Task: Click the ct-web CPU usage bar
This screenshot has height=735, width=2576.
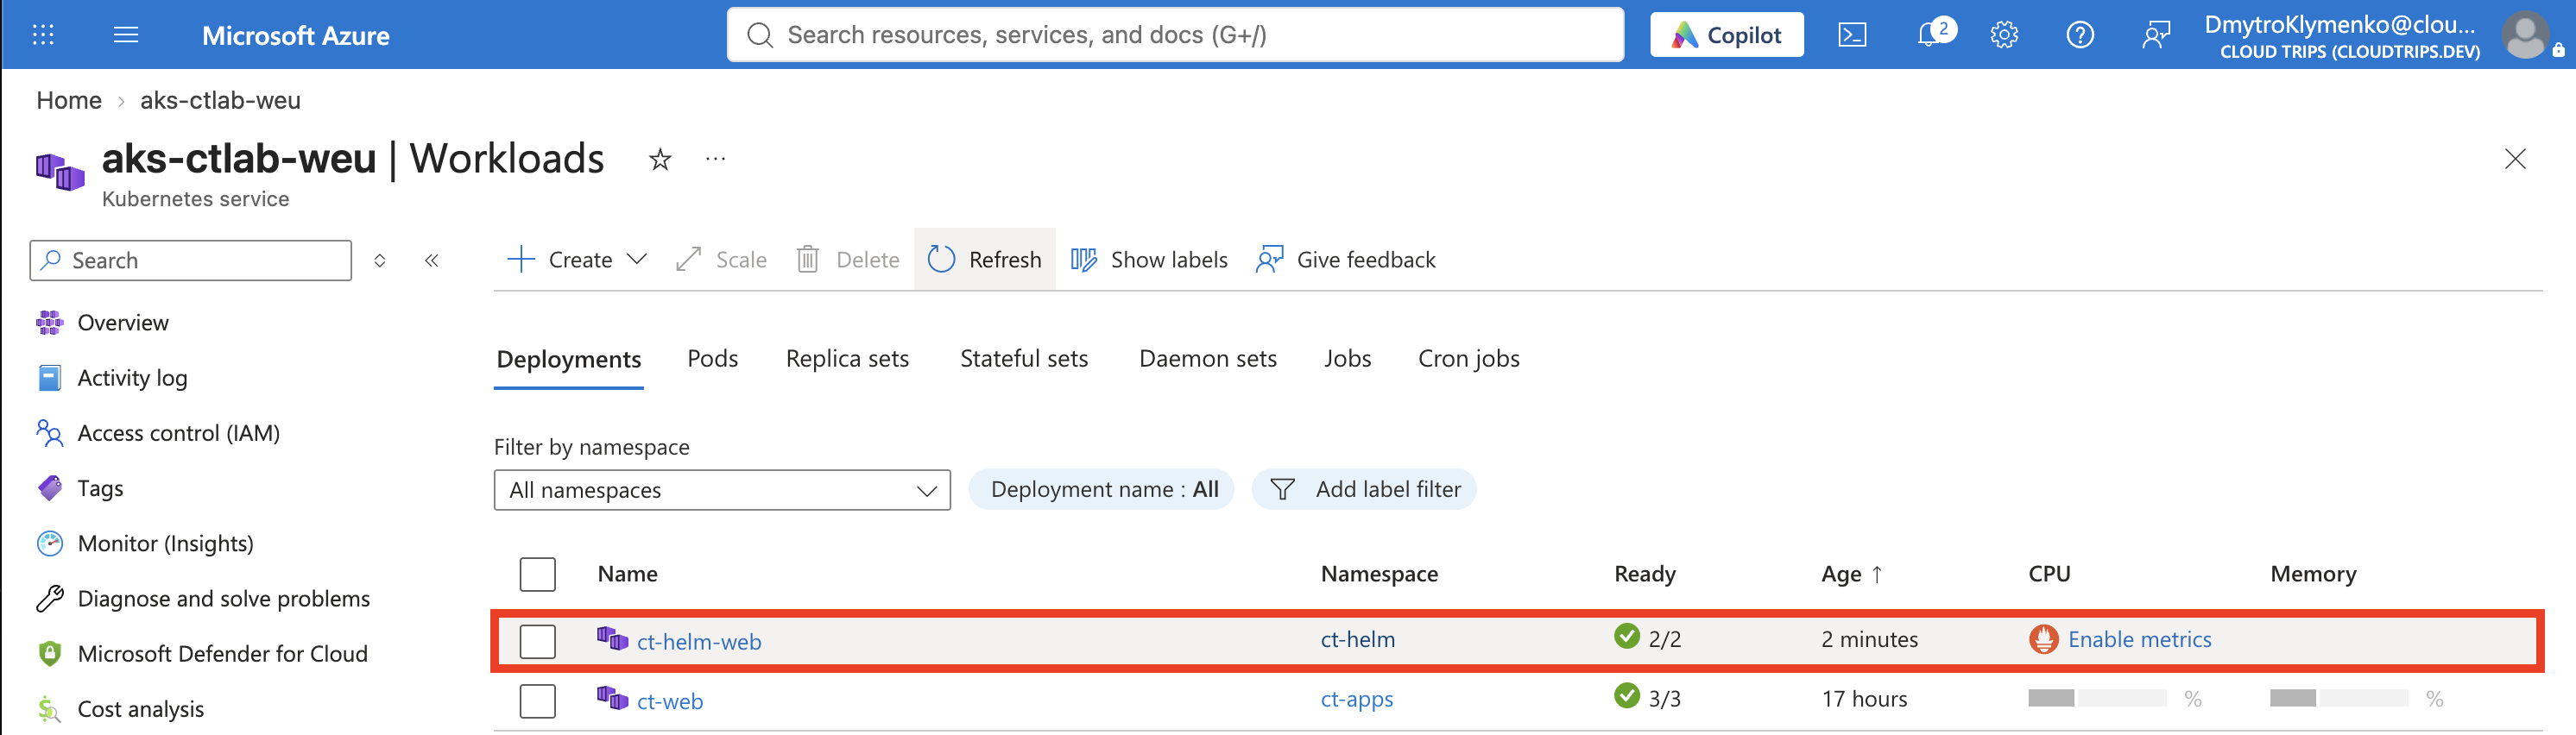Action: (2097, 698)
